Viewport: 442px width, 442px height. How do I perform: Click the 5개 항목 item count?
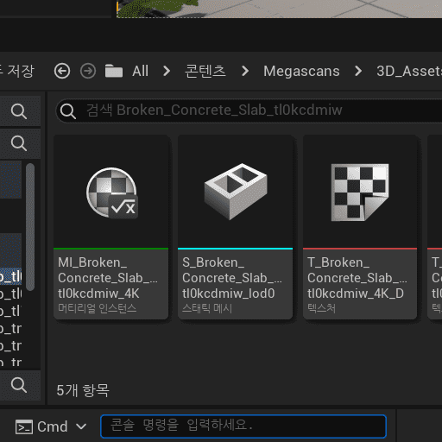83,390
